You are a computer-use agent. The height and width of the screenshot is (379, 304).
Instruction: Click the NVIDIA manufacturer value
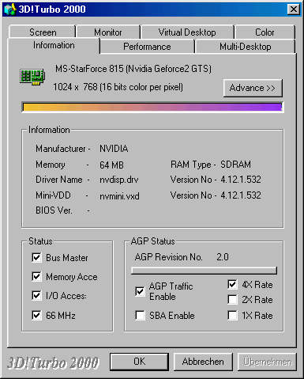(x=114, y=149)
